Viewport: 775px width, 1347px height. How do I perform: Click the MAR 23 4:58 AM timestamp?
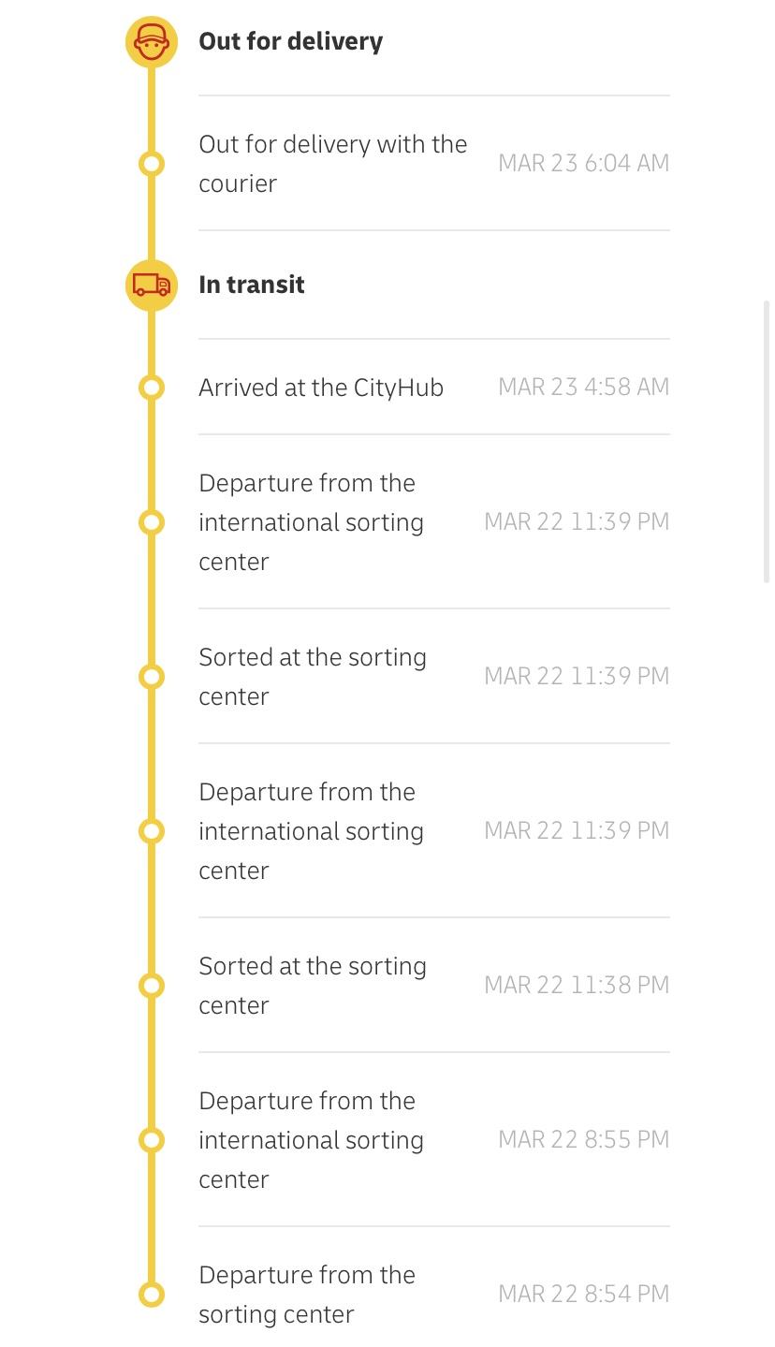coord(584,387)
